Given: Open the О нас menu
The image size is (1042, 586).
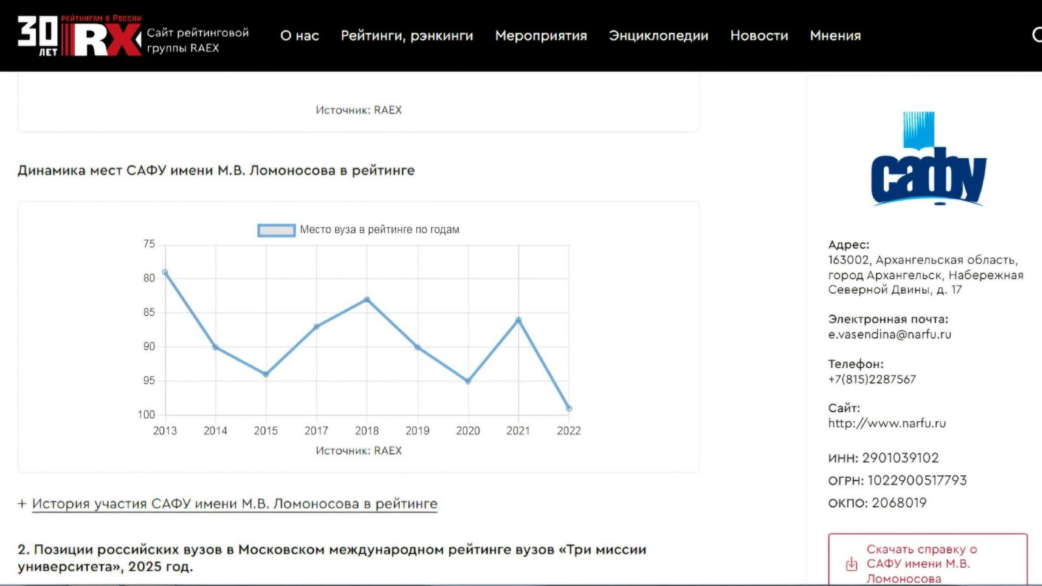Looking at the screenshot, I should (300, 36).
